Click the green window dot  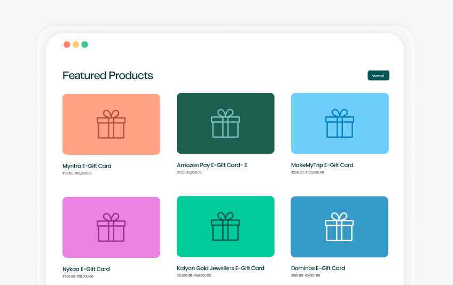click(x=84, y=44)
